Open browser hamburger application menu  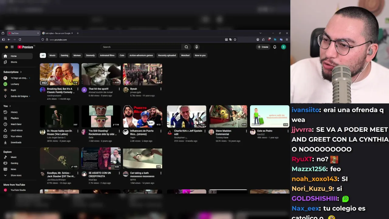pos(287,40)
